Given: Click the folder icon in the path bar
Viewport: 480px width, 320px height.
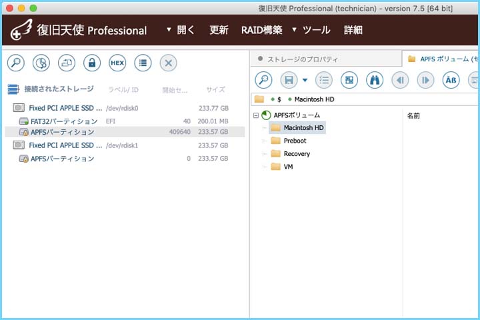Looking at the screenshot, I should (259, 99).
